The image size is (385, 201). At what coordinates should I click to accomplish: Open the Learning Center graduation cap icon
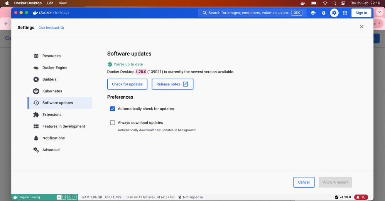click(313, 13)
